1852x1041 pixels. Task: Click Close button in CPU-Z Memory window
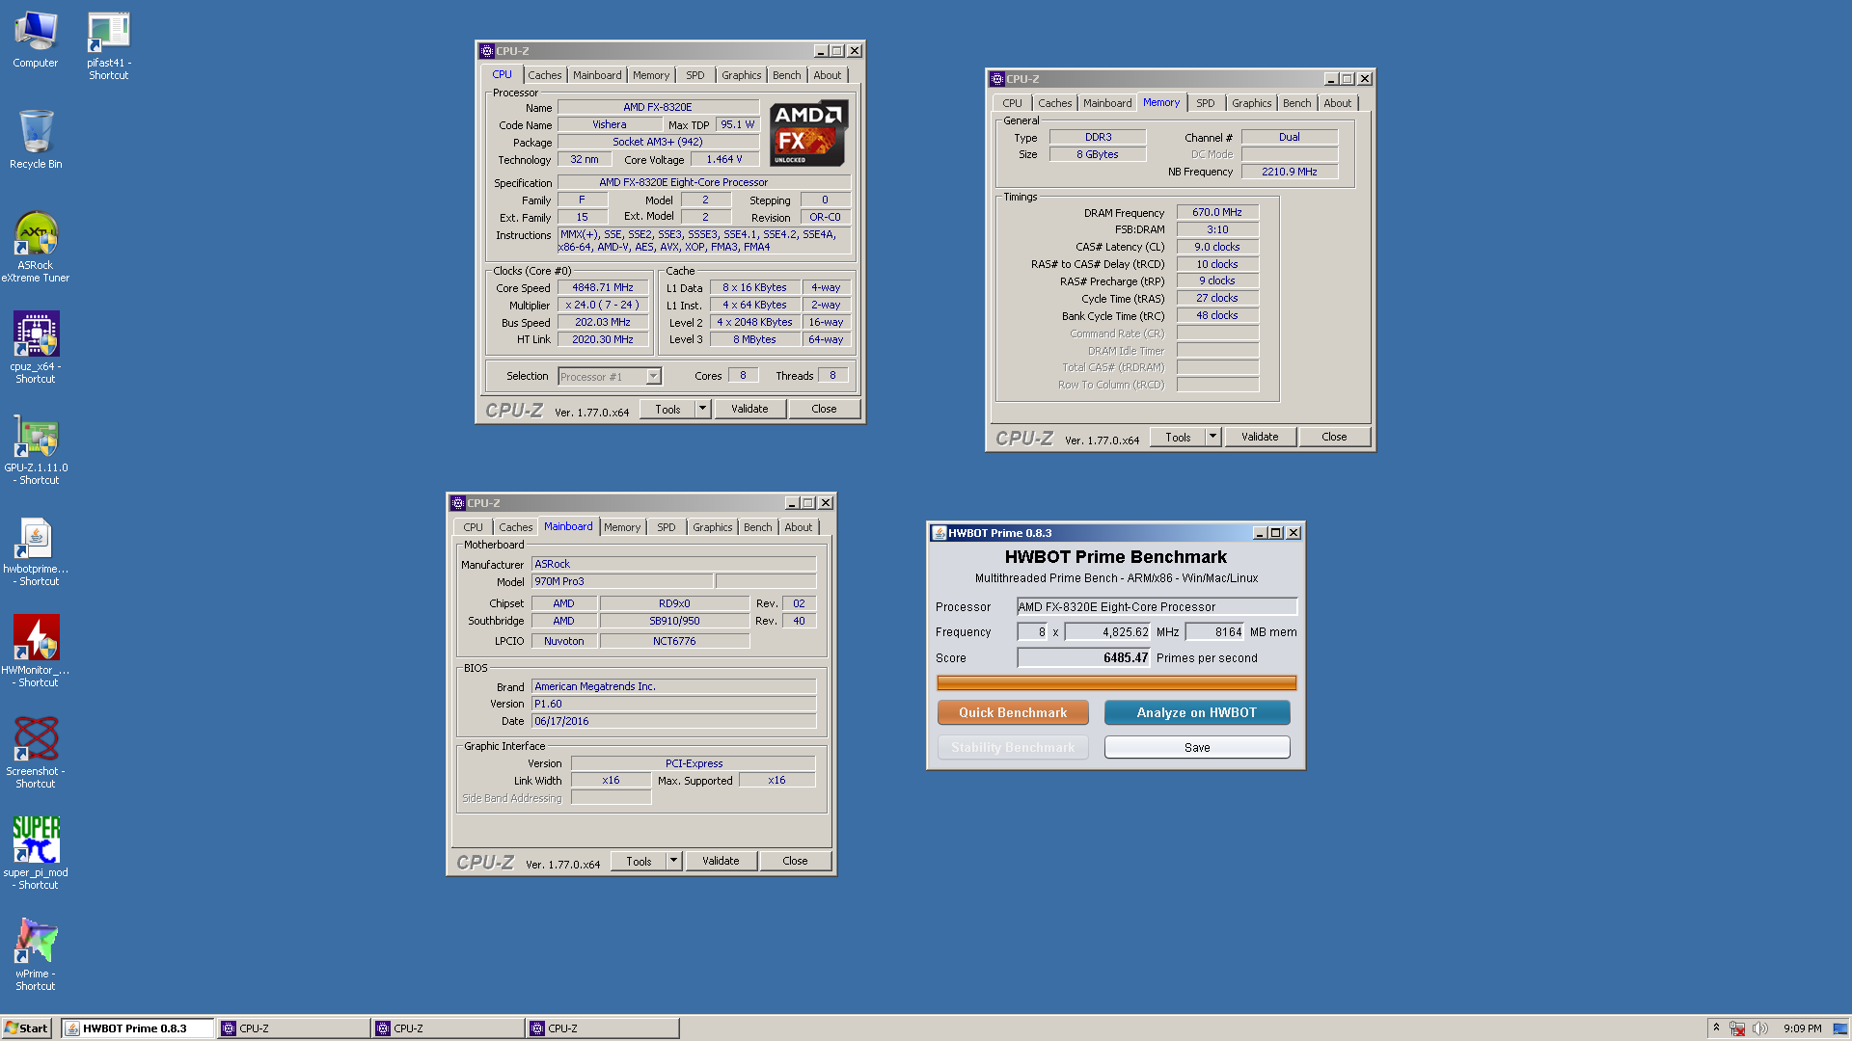click(x=1334, y=437)
